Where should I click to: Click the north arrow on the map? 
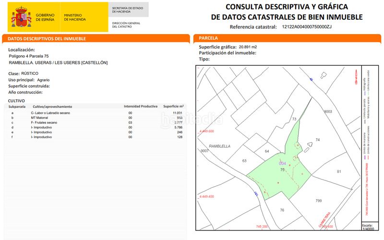click(x=356, y=77)
